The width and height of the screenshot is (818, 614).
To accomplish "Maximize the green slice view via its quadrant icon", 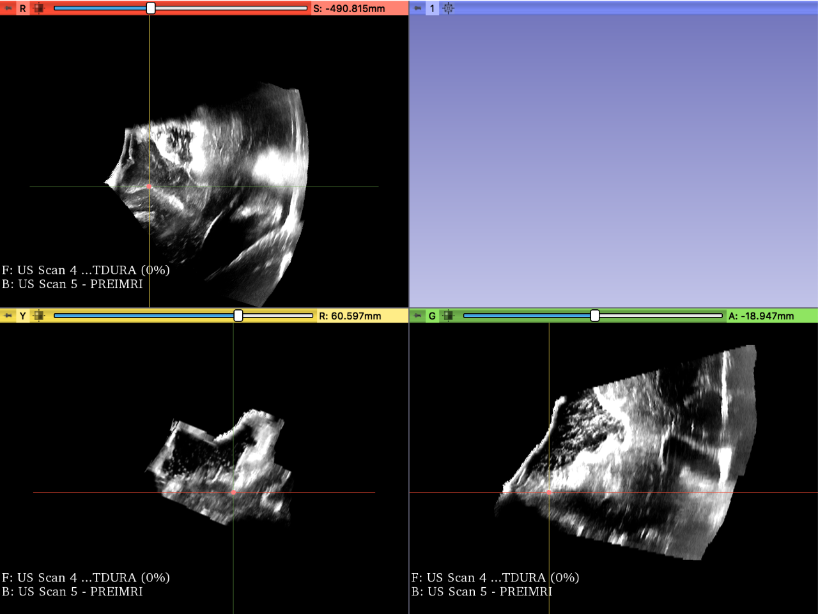I will coord(448,315).
